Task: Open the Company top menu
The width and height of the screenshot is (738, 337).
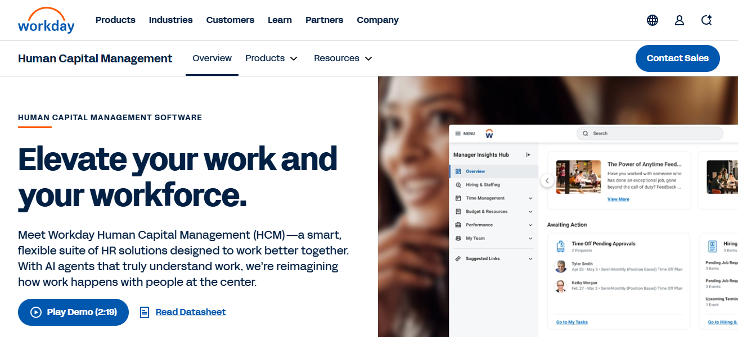Action: (x=377, y=20)
